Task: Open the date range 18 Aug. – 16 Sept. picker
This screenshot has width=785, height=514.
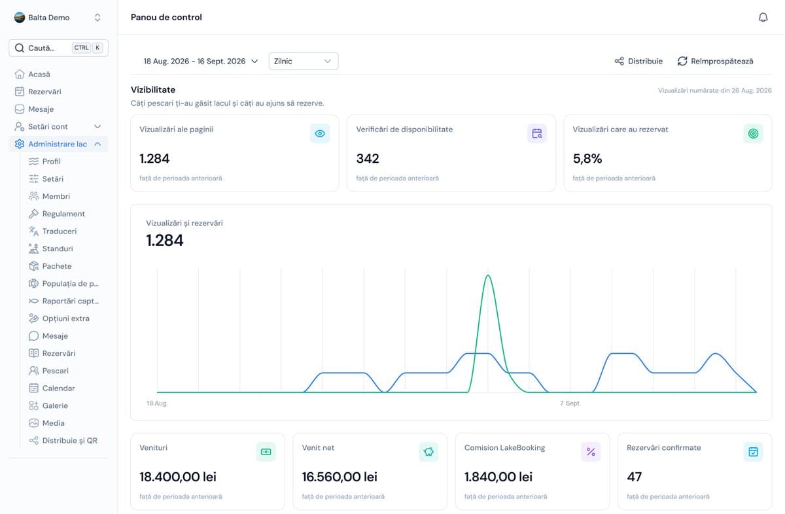Action: pos(201,61)
